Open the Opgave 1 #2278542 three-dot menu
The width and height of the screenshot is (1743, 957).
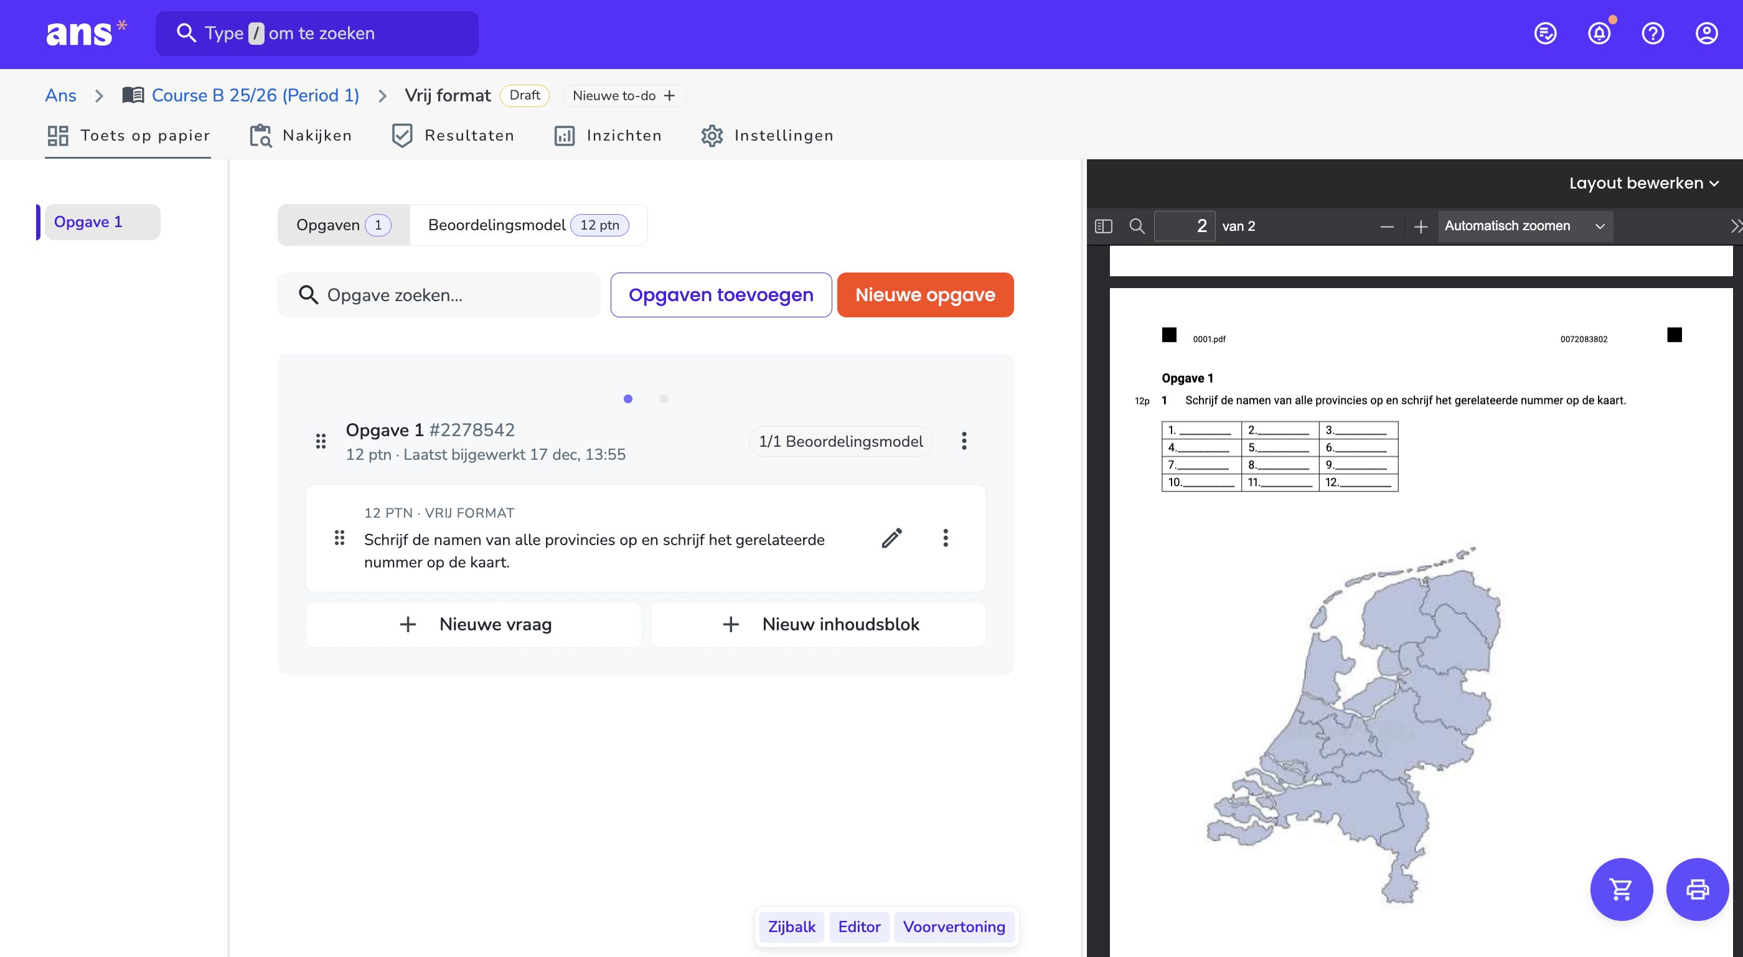(964, 441)
